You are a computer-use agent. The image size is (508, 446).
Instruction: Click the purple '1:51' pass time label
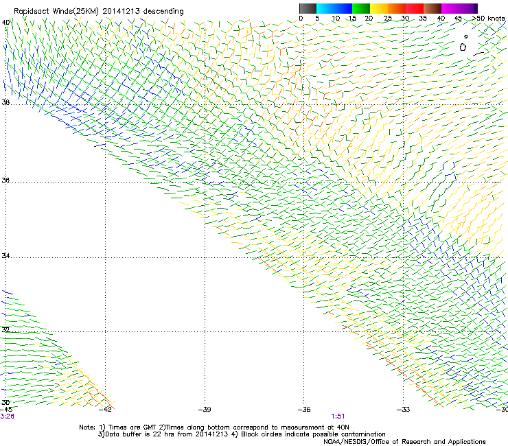338,416
